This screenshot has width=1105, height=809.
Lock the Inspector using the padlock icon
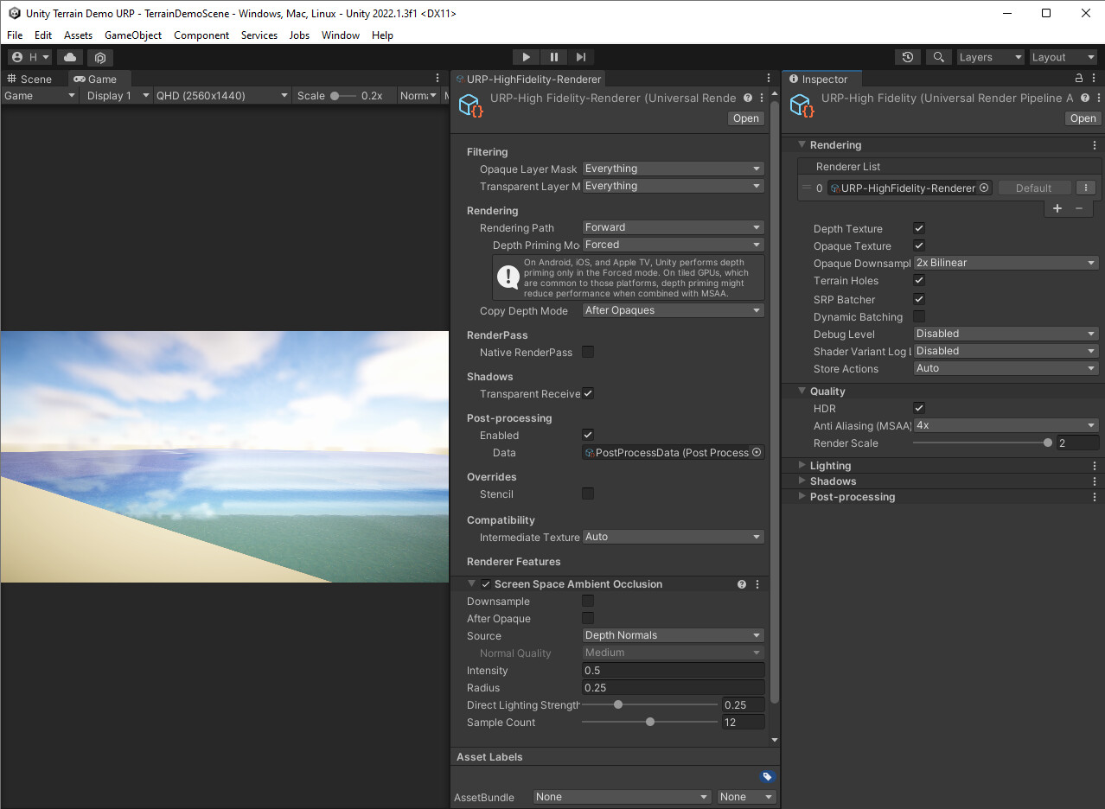[x=1077, y=78]
